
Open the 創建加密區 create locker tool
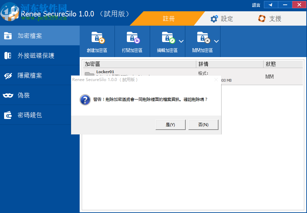point(97,41)
